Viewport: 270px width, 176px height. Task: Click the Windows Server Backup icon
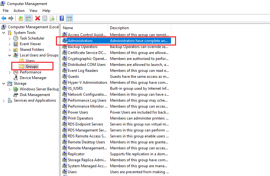pos(16,89)
